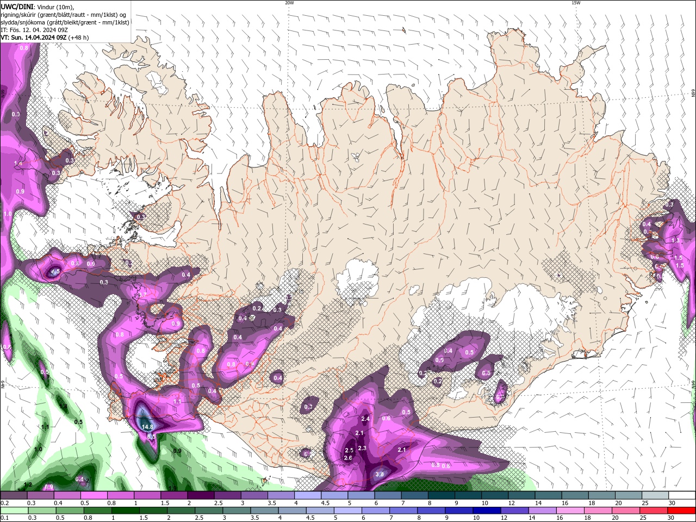Viewport: 696px width, 522px height.
Task: Pick the bright pink snow swatch between 0.5 and 0.8
Action: pos(94,495)
